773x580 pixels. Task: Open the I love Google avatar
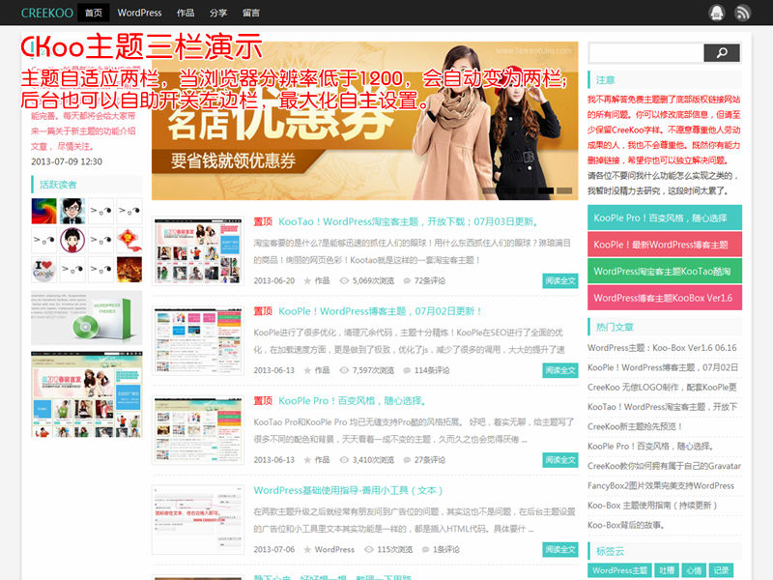tap(43, 270)
